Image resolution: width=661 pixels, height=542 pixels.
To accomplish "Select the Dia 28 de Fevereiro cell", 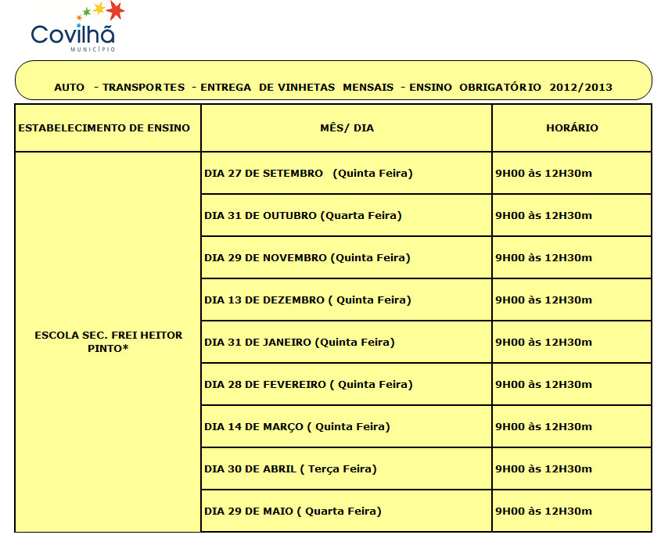I will [x=308, y=384].
